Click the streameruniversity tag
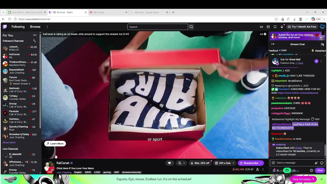Screen dimensions: 327x184 click(x=132, y=172)
